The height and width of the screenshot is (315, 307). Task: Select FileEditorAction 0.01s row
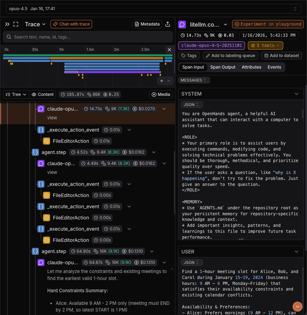point(77,141)
